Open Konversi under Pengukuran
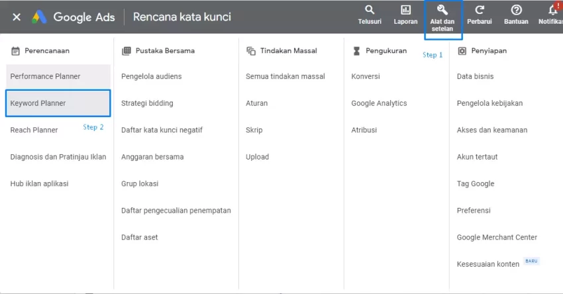Image resolution: width=563 pixels, height=294 pixels. click(365, 76)
